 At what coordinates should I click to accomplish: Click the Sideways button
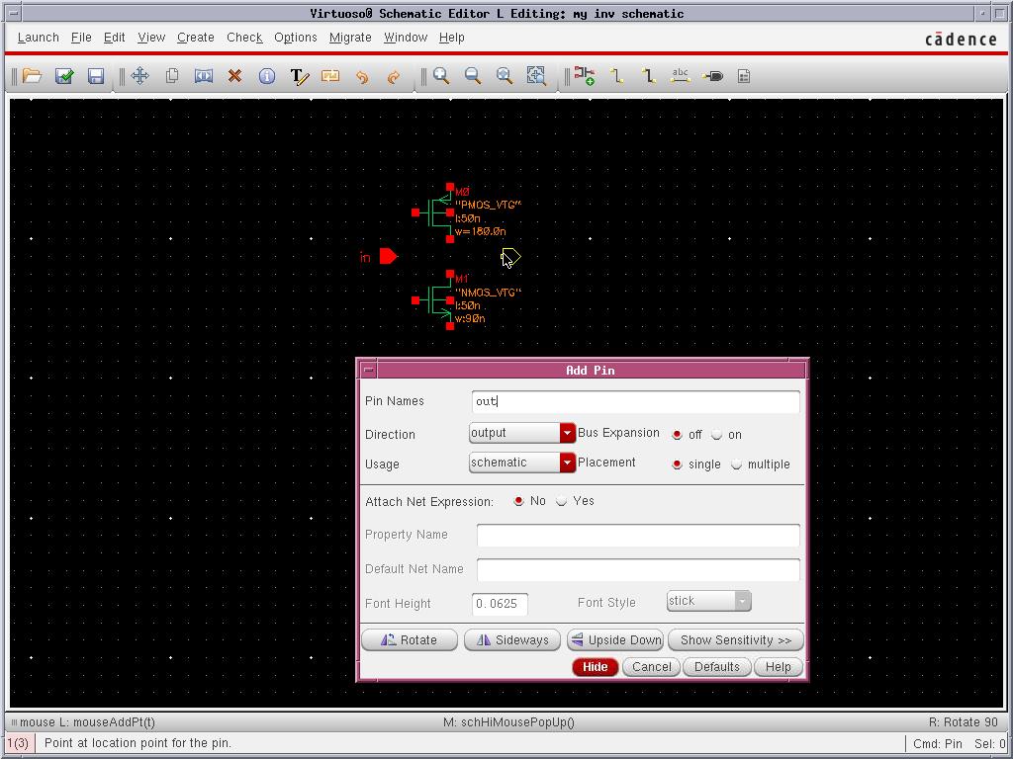[511, 640]
